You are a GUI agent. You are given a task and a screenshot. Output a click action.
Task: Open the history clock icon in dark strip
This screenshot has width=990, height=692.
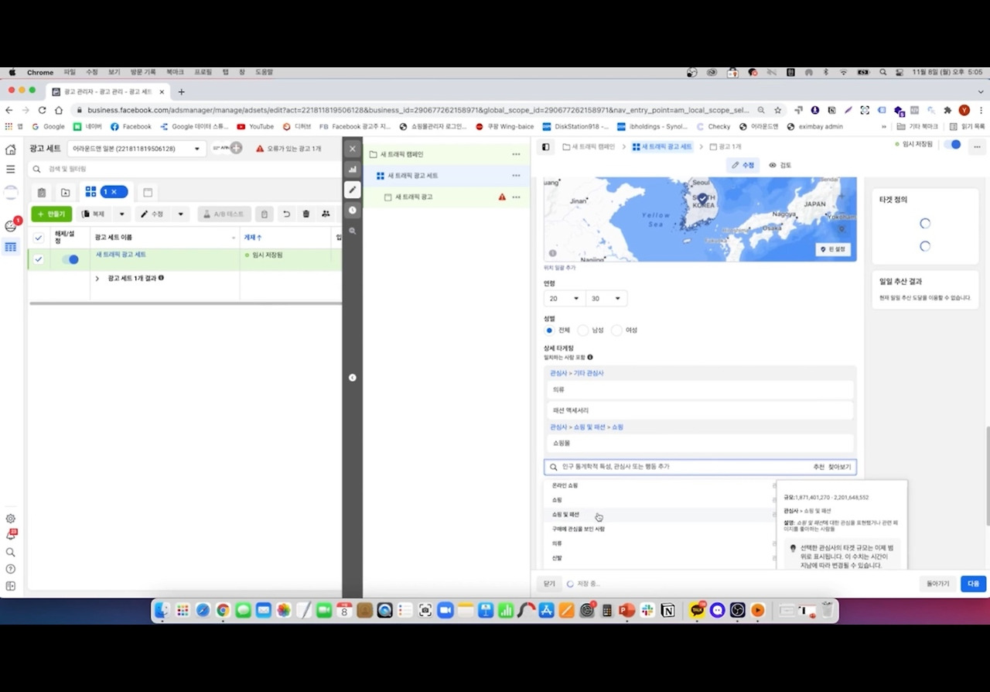pos(352,210)
